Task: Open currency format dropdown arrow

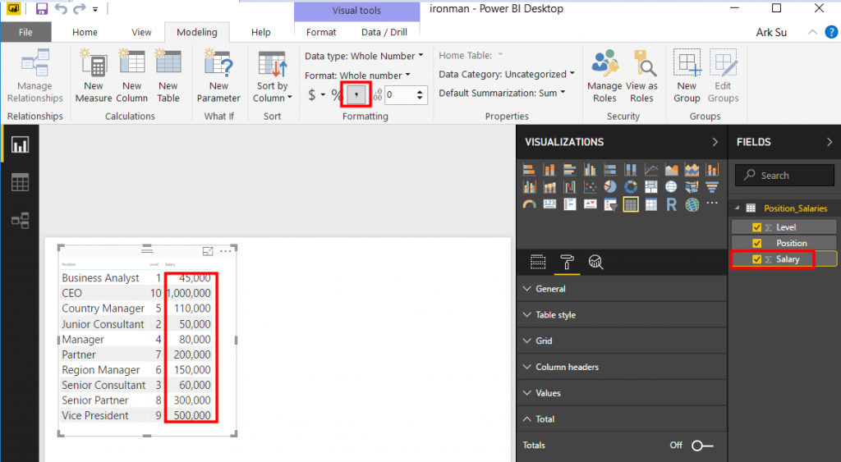Action: [323, 95]
